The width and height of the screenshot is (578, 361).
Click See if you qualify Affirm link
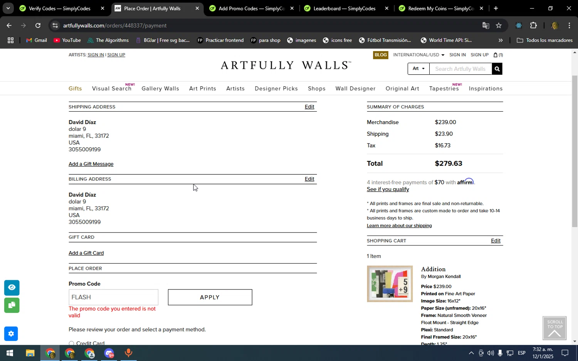pos(388,189)
